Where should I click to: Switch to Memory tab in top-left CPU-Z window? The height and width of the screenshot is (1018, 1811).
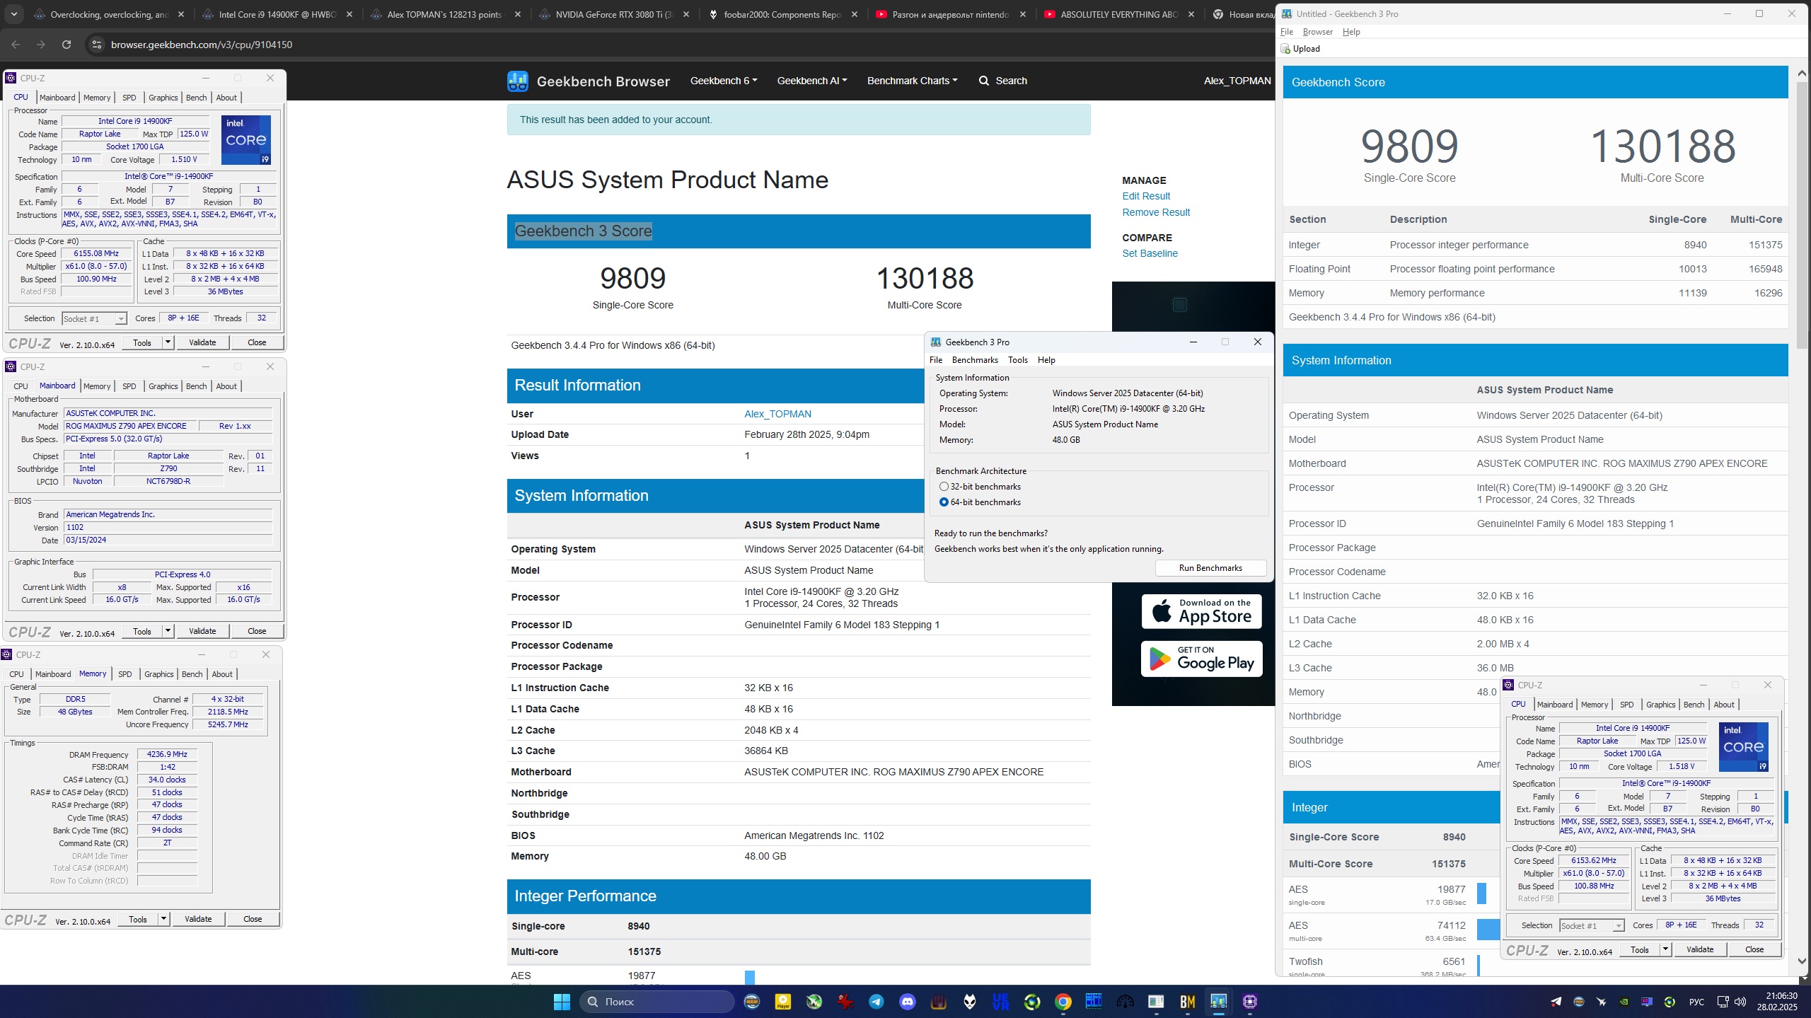coord(97,98)
